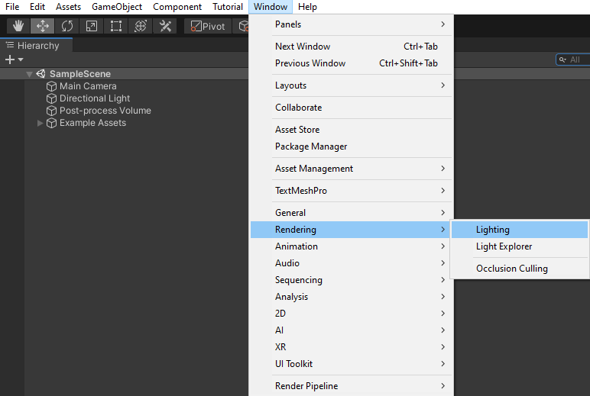Viewport: 590px width, 396px height.
Task: Expand the Example Assets object
Action: pos(41,123)
